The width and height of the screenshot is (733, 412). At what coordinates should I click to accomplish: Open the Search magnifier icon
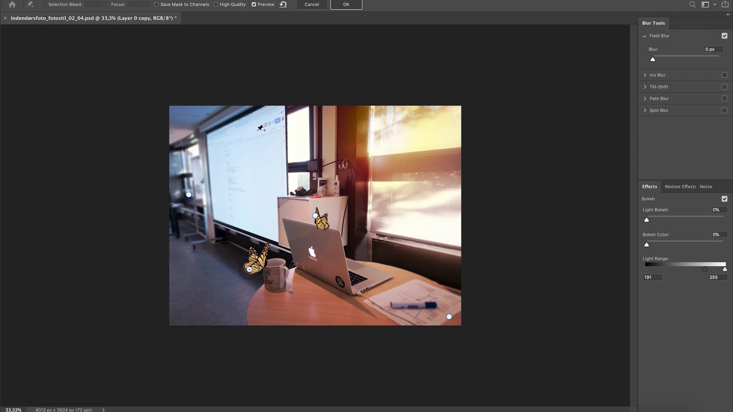point(692,5)
